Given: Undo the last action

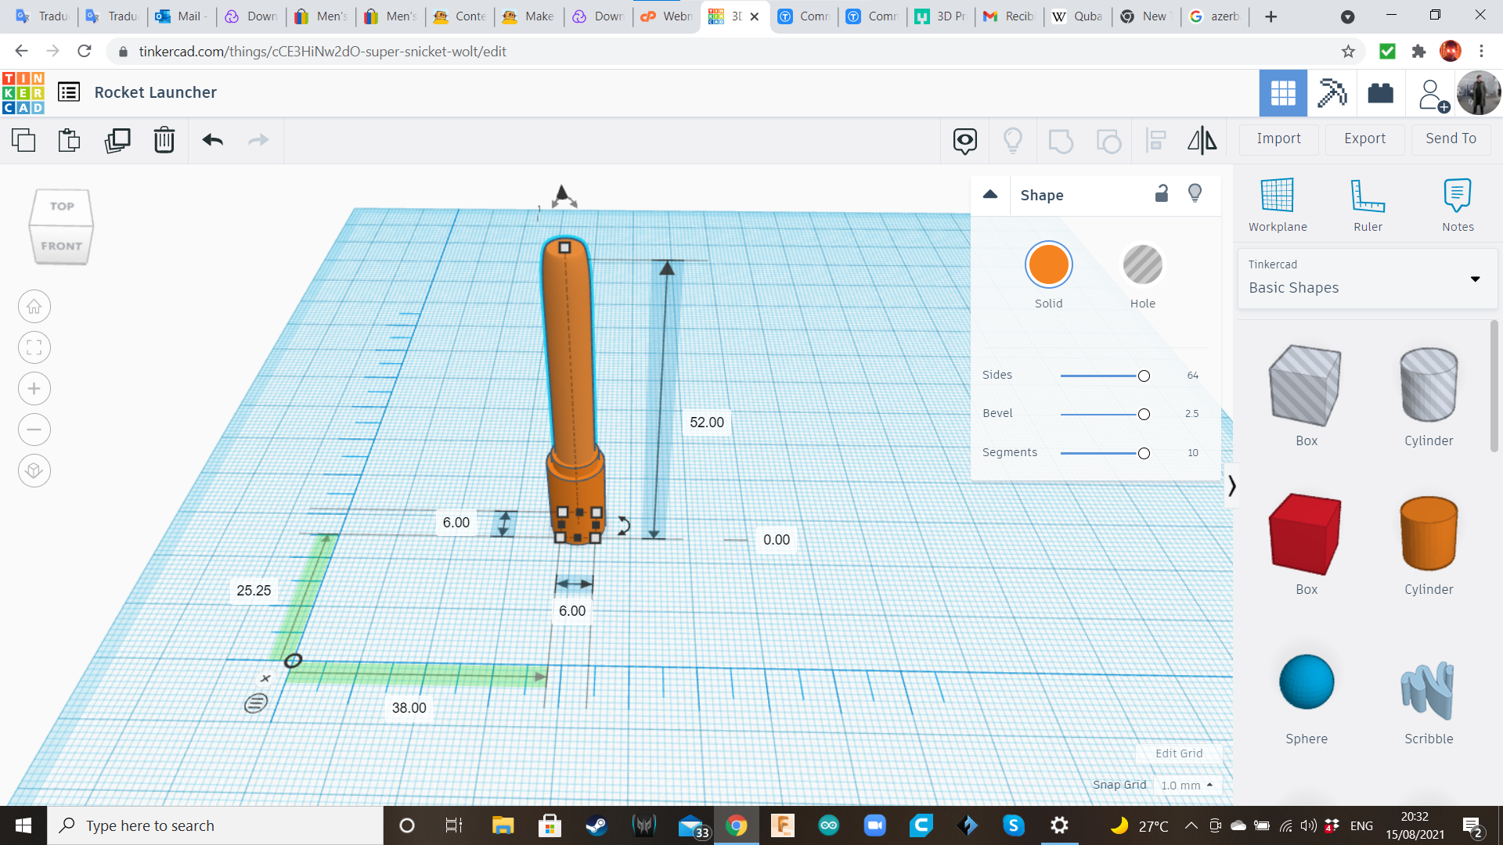Looking at the screenshot, I should (x=213, y=140).
